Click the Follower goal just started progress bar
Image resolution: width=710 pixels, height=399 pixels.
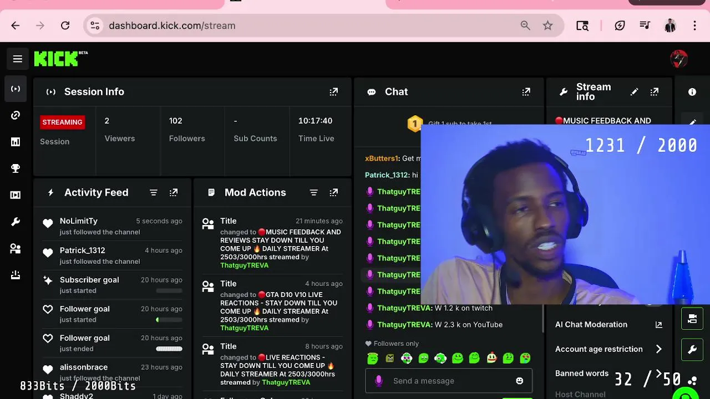click(169, 320)
